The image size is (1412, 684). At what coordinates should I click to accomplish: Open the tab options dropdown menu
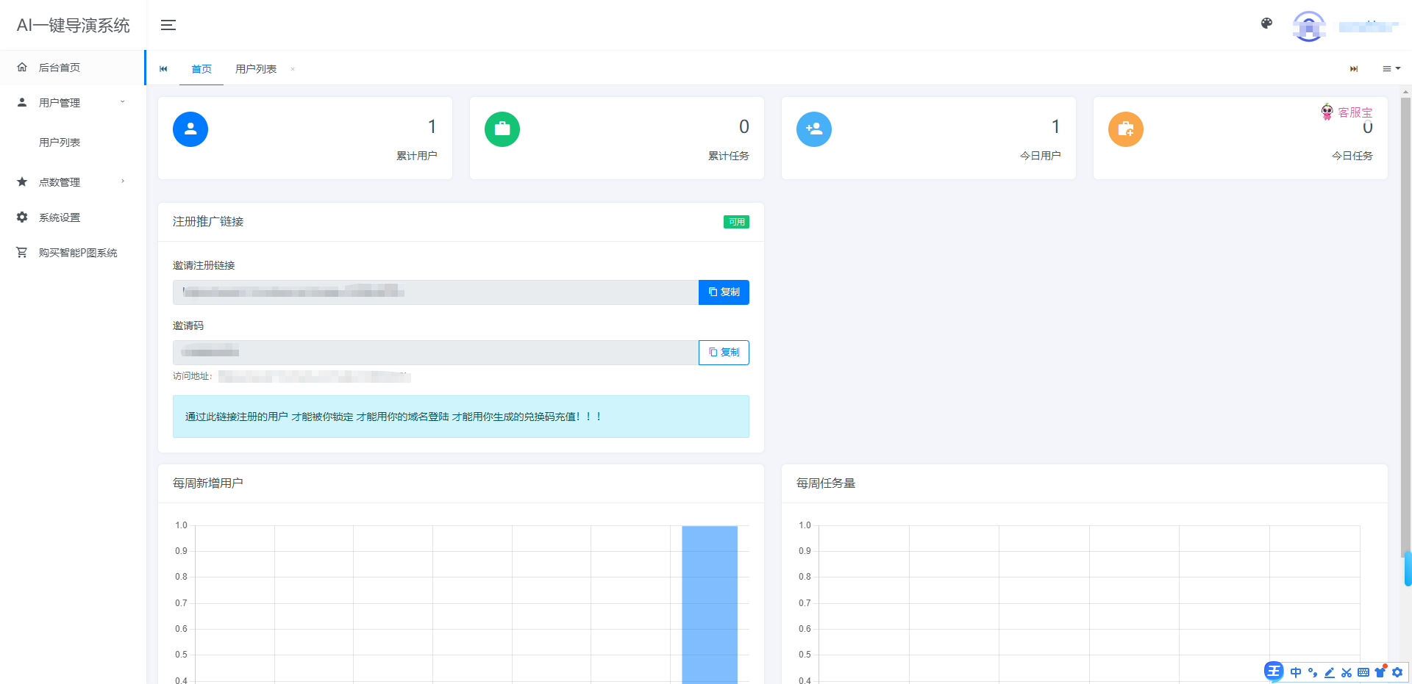click(1391, 69)
